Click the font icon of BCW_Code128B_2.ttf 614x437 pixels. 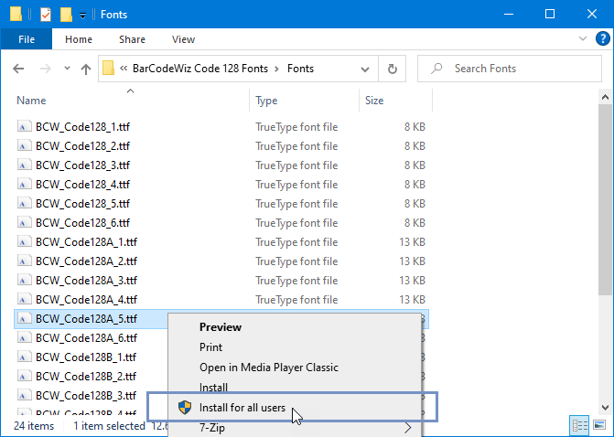point(25,376)
